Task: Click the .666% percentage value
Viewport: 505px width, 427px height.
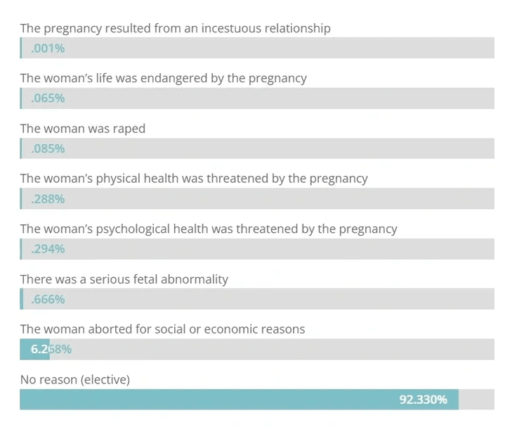Action: (48, 300)
